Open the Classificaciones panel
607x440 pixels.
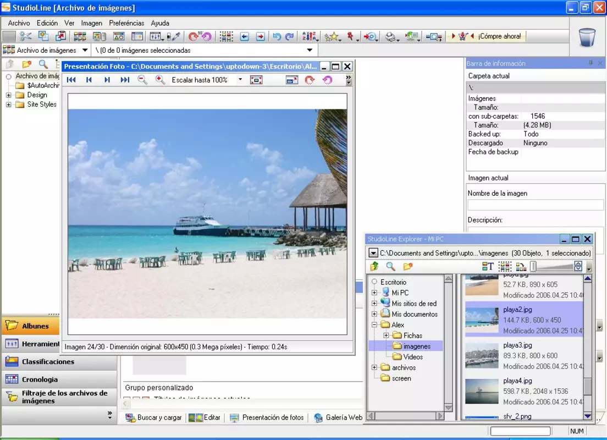(x=59, y=362)
